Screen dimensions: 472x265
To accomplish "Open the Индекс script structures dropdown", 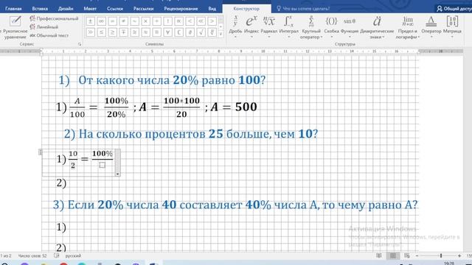I will (251, 28).
